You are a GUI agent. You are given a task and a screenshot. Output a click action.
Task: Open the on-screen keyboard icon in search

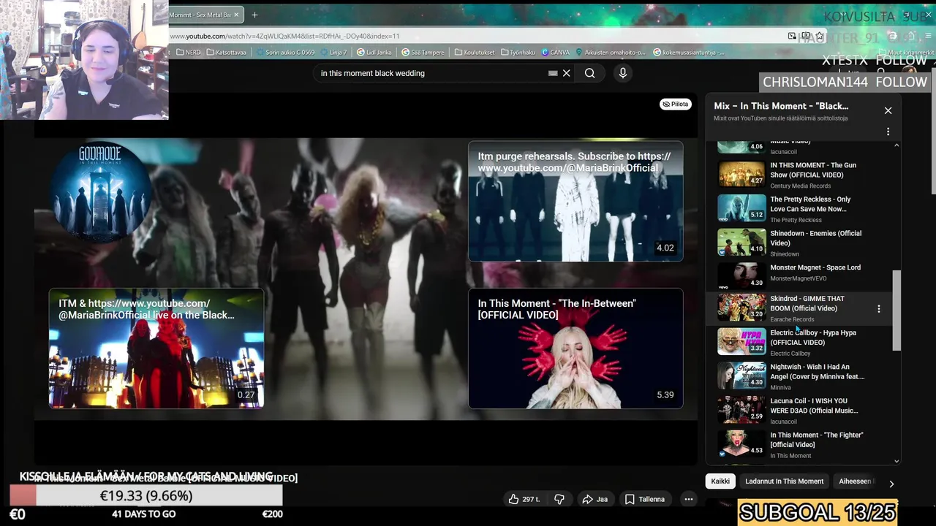[553, 73]
